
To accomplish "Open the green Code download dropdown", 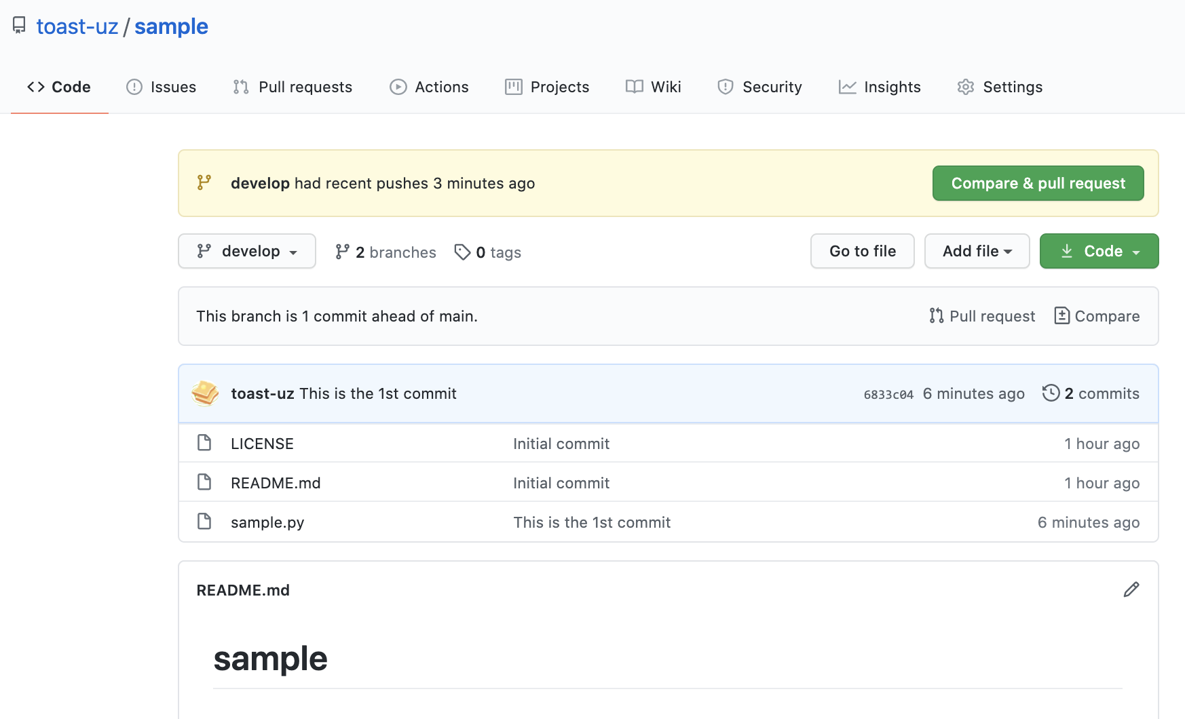I will pos(1099,251).
